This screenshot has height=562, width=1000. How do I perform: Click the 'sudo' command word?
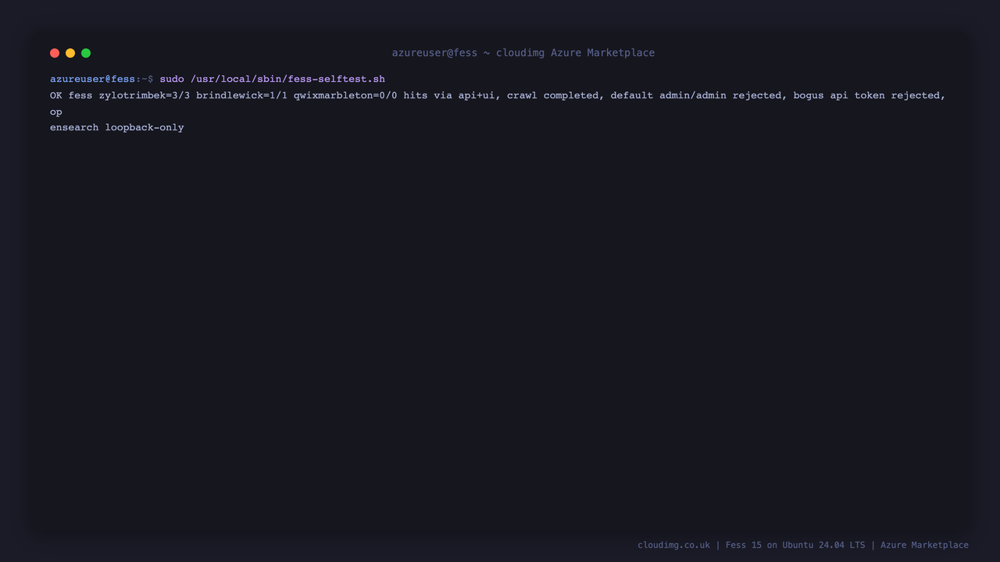[172, 79]
